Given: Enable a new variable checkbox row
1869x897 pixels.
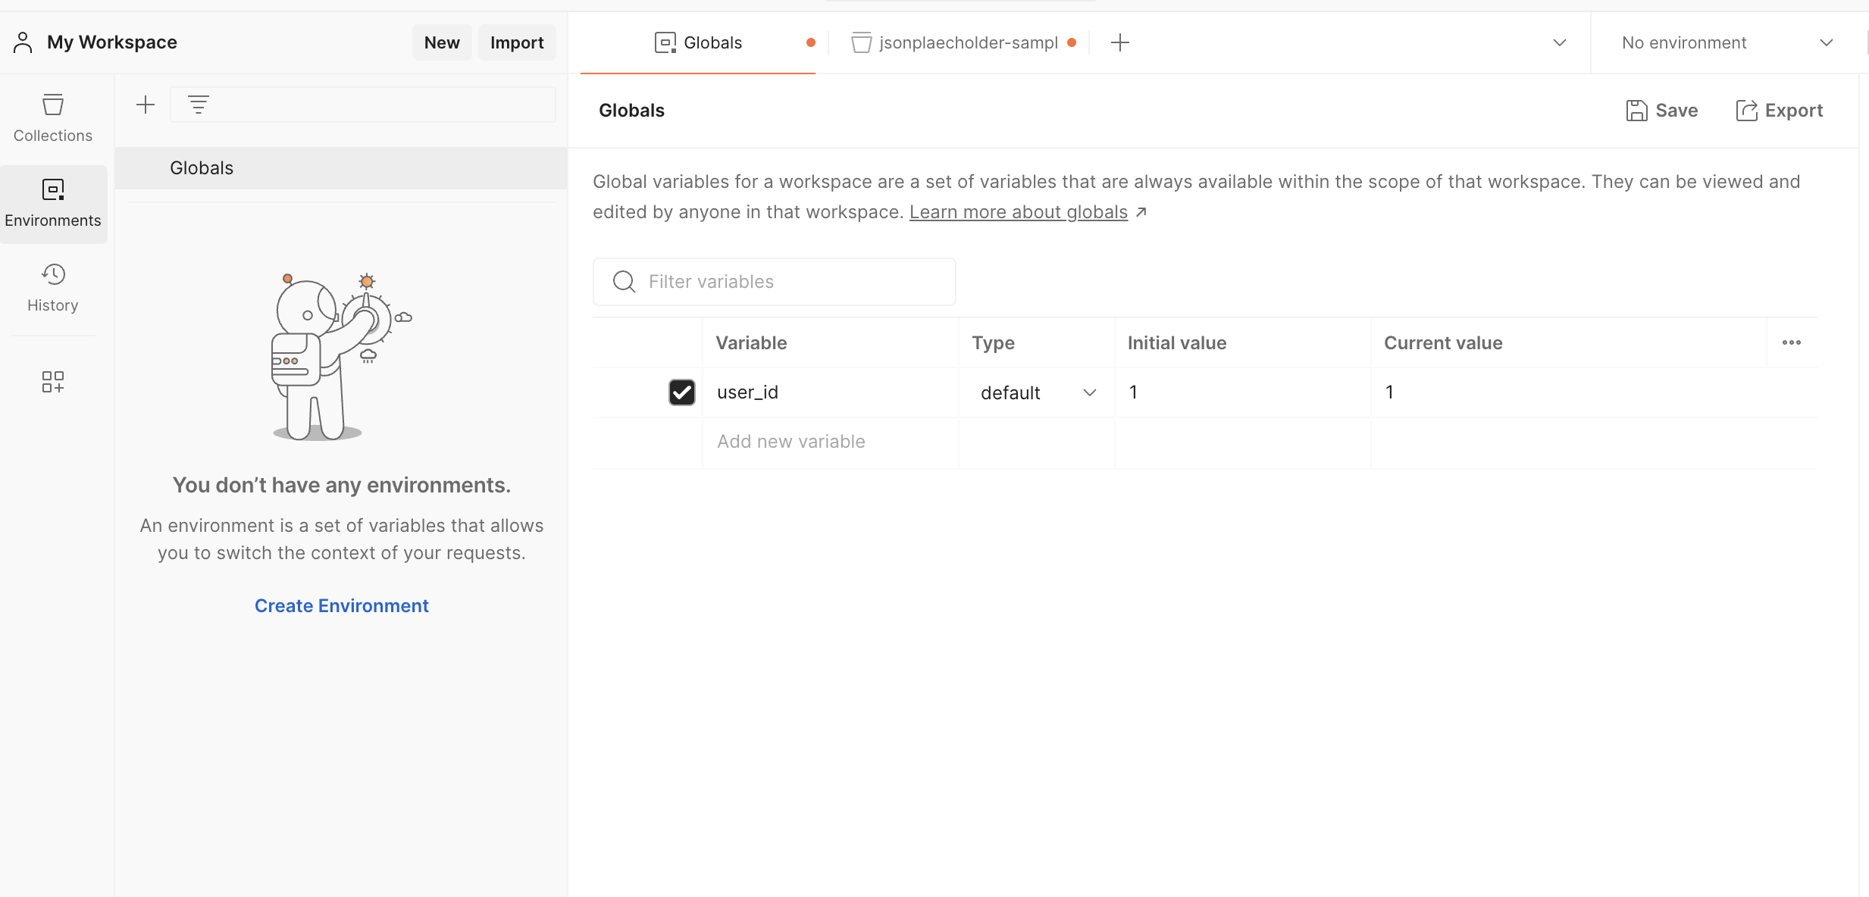Looking at the screenshot, I should (681, 441).
